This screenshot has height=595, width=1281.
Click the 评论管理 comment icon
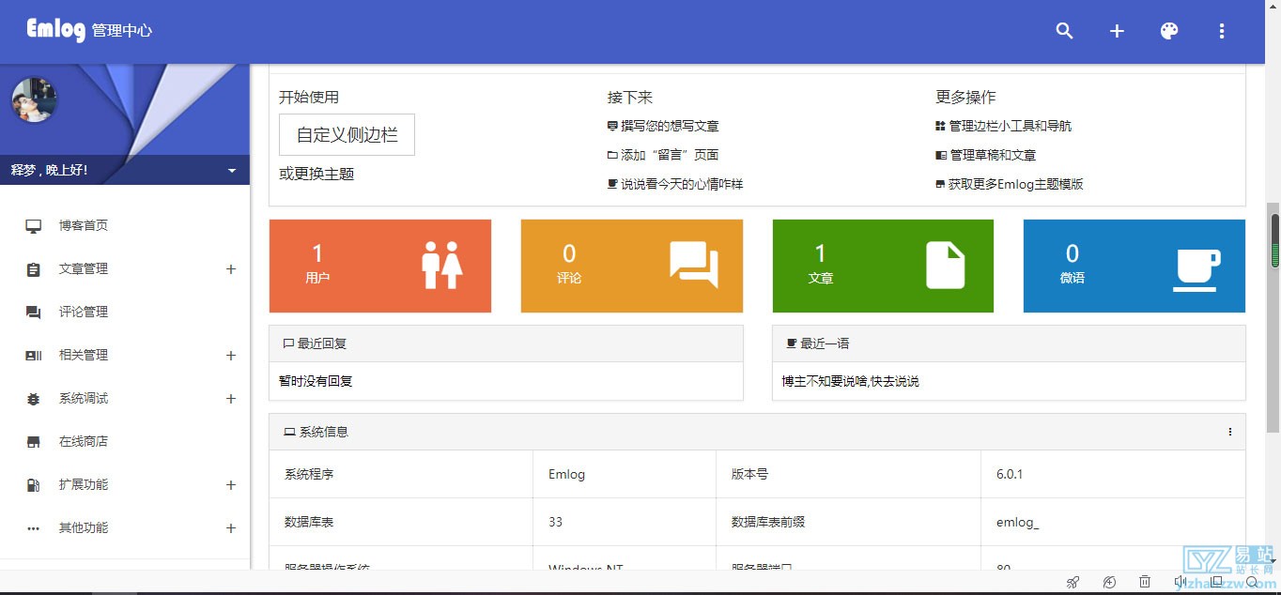pos(33,312)
